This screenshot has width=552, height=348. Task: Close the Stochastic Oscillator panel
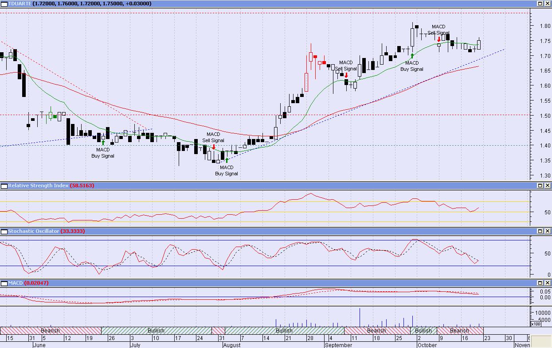coord(547,231)
